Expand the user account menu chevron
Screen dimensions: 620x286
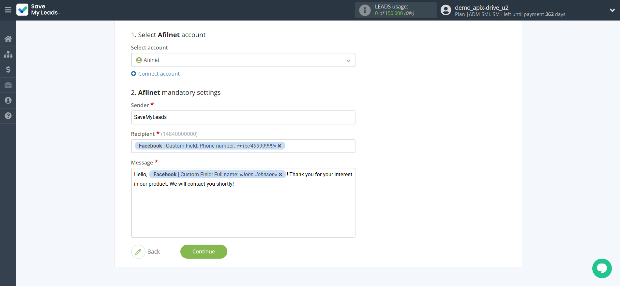pos(612,10)
